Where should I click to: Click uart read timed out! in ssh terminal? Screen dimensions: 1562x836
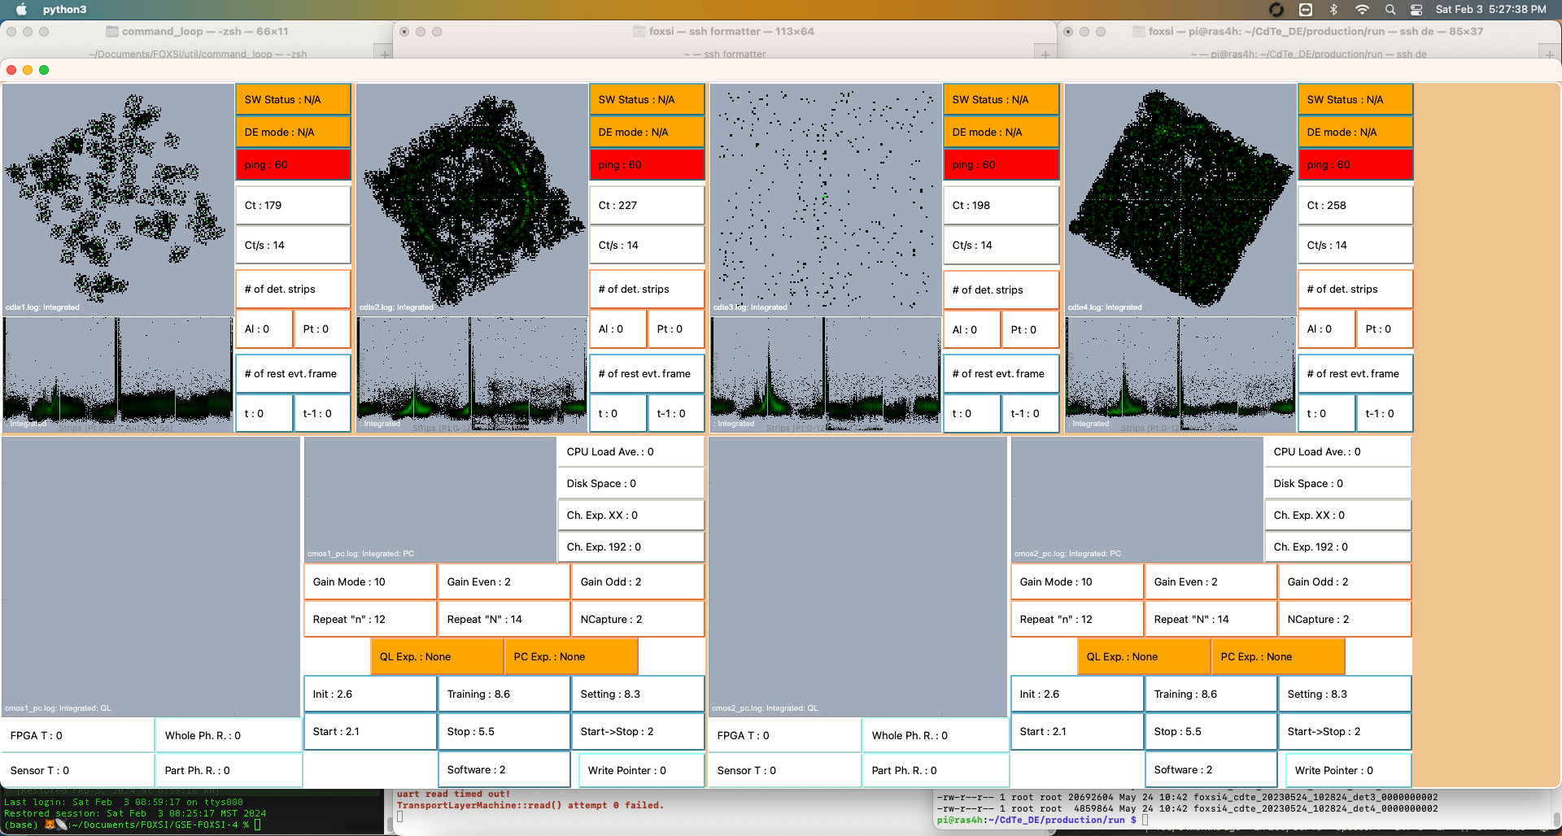click(453, 794)
